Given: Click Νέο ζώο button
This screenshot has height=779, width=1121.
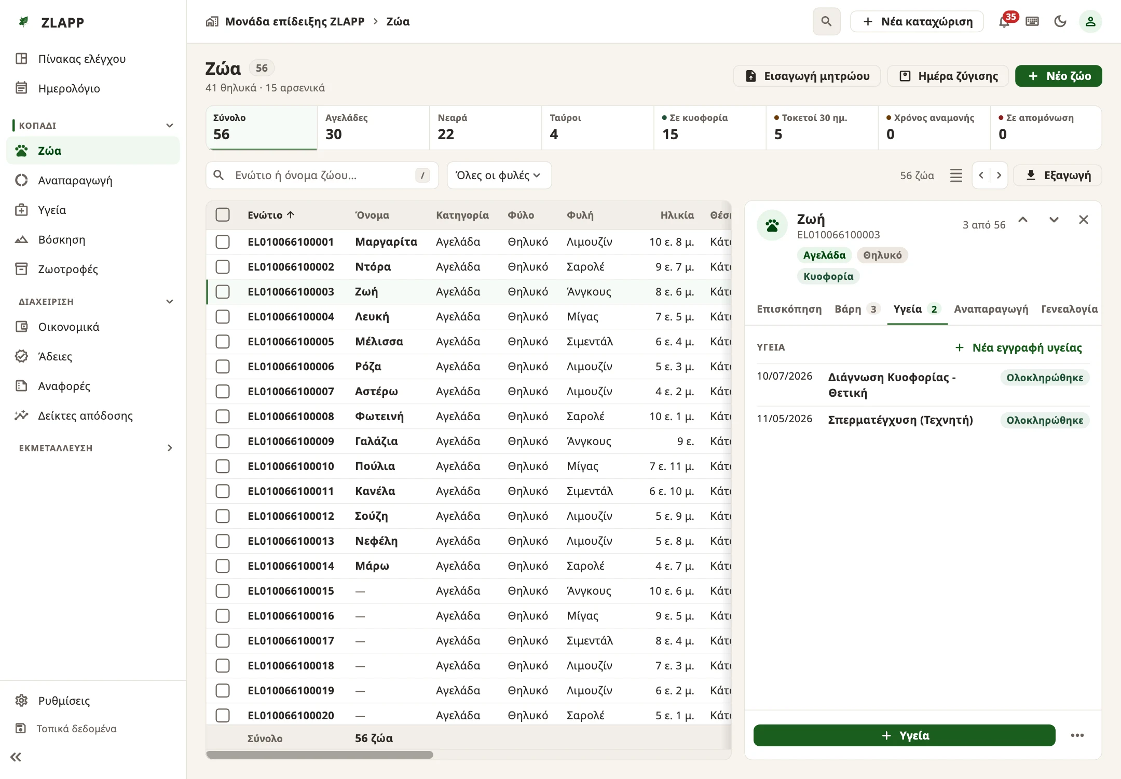Looking at the screenshot, I should click(1058, 76).
